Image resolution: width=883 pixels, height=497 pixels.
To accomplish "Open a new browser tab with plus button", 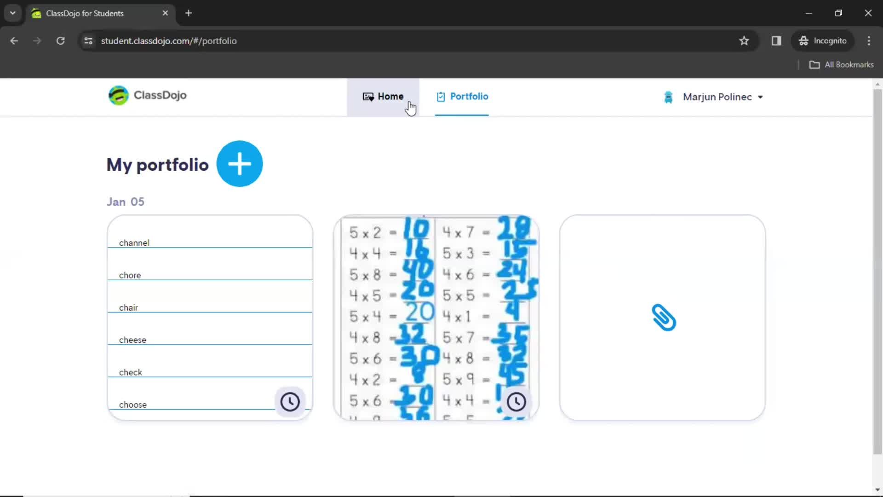I will [188, 13].
